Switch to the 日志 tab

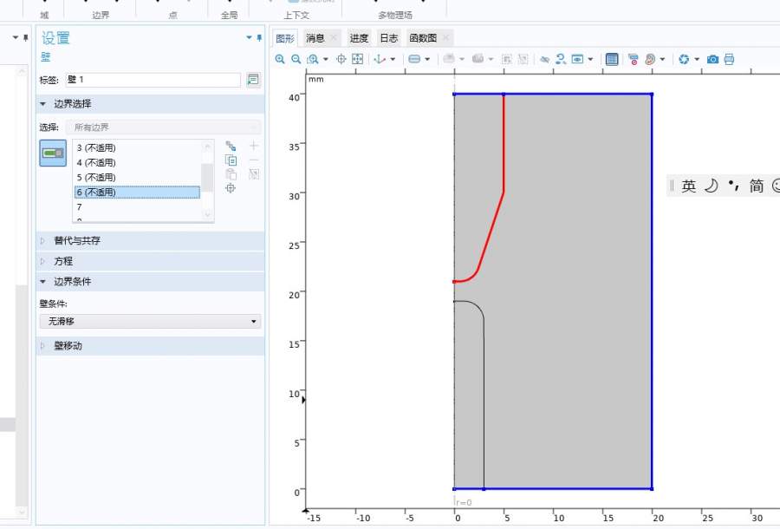(388, 38)
